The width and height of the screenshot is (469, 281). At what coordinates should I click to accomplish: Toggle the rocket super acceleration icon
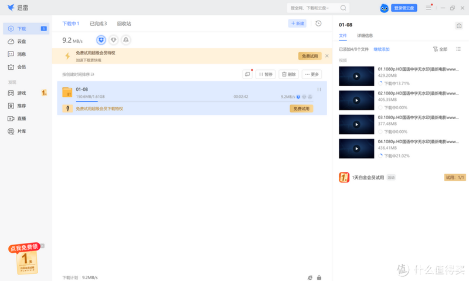pyautogui.click(x=126, y=40)
